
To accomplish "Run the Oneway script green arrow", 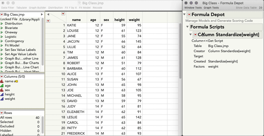I will (x=2, y=32).
